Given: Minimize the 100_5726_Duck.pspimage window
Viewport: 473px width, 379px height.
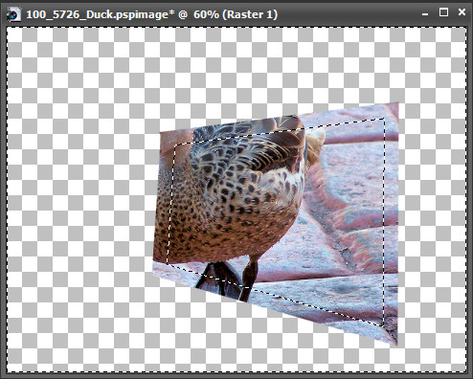Looking at the screenshot, I should (425, 14).
